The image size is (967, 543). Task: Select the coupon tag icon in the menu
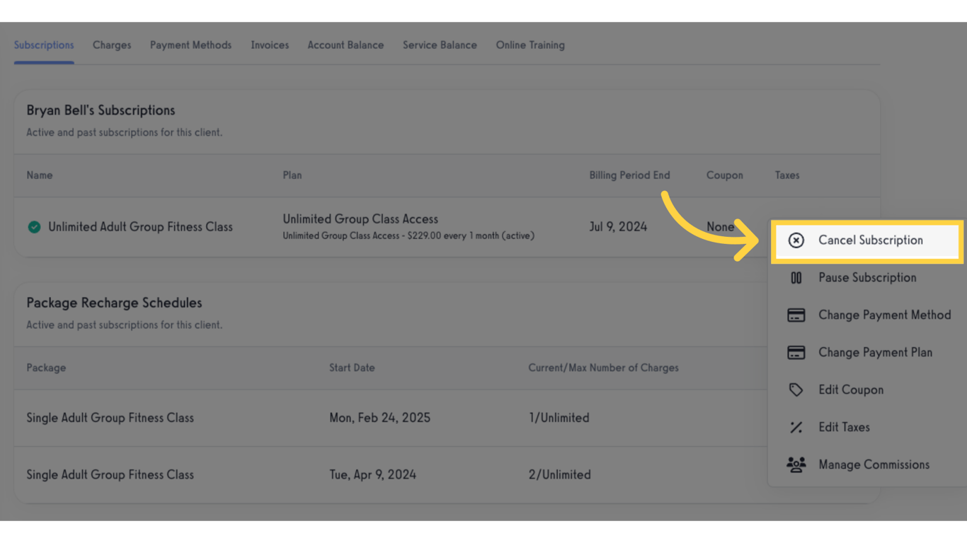[x=796, y=390]
